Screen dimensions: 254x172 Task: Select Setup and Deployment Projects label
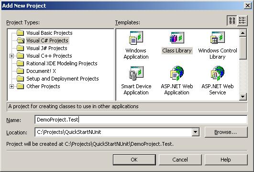[x=63, y=79]
